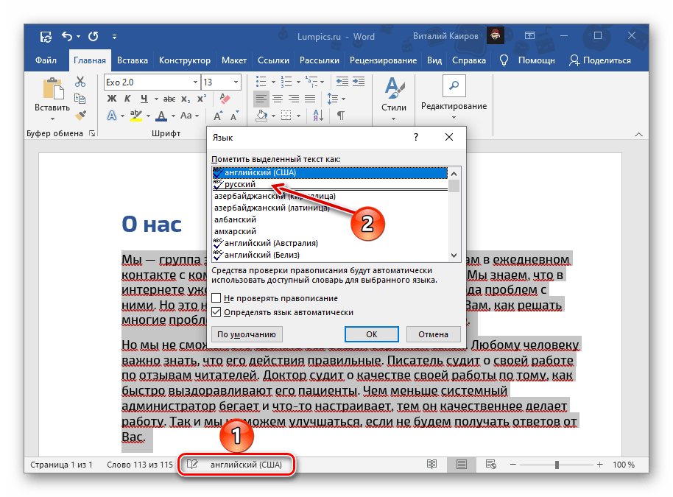Click Отмена to cancel dialog
The height and width of the screenshot is (497, 673).
(x=433, y=334)
